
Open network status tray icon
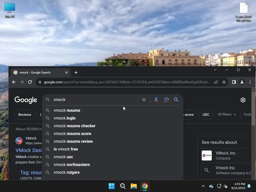click(x=219, y=186)
